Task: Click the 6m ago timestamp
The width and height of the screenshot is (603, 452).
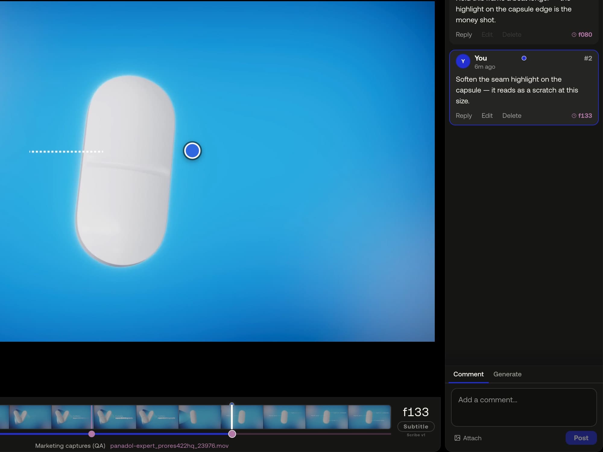Action: [x=485, y=67]
